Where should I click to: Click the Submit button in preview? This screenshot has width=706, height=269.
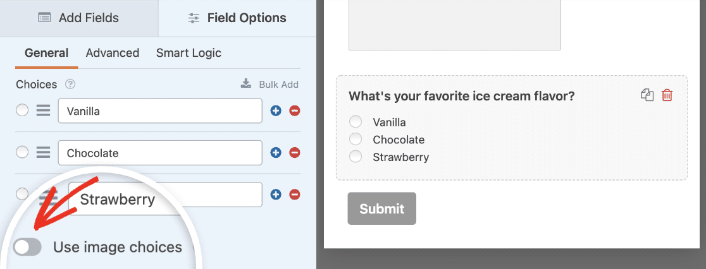click(382, 208)
